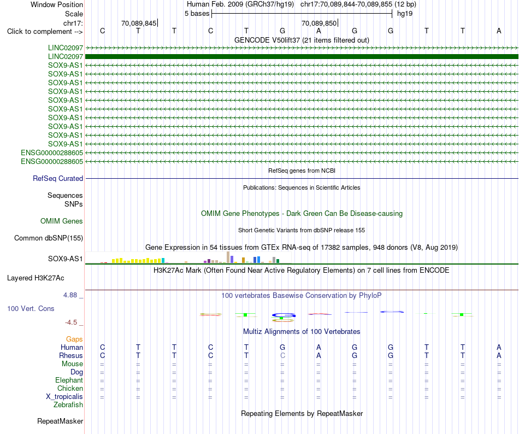This screenshot has height=434, width=519.
Task: Click the large blue G conservation logo
Action: pos(284,315)
